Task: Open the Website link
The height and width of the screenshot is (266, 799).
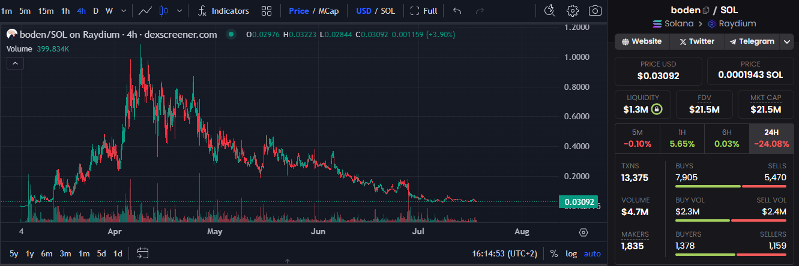Action: 642,42
